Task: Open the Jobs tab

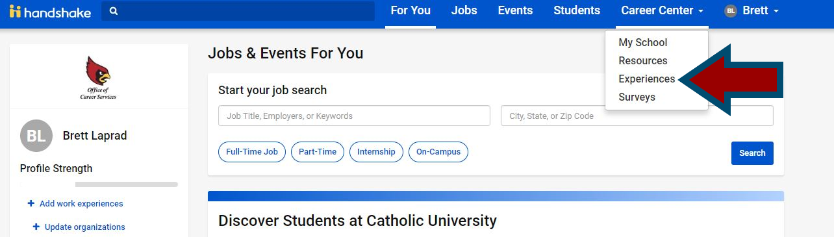Action: [x=464, y=11]
